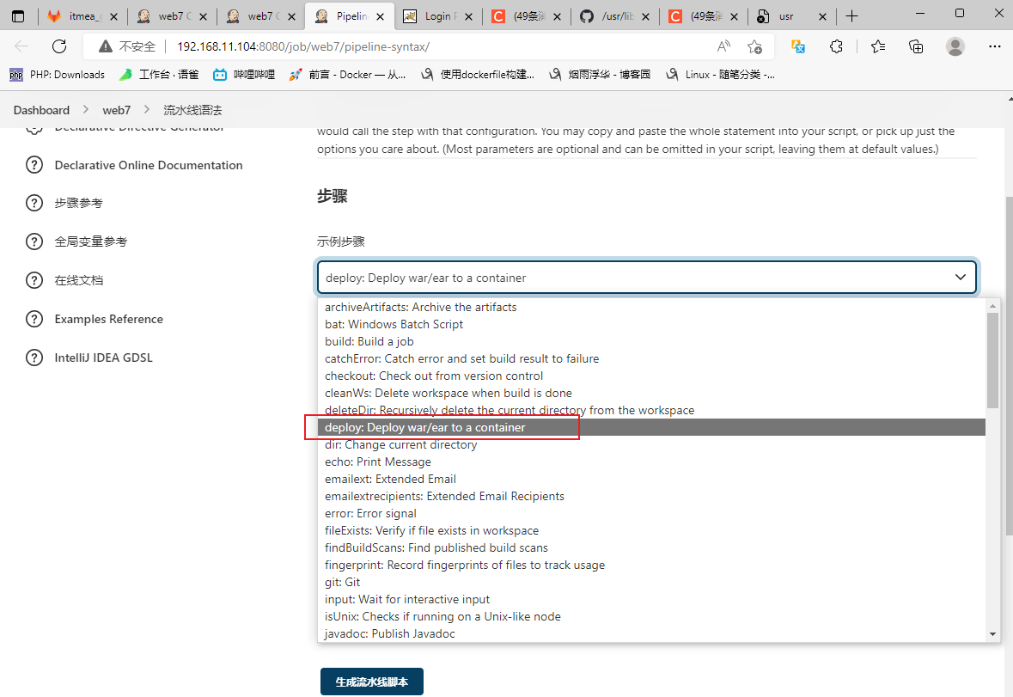1013x697 pixels.
Task: Open 在线文档 sidebar link
Action: (79, 280)
